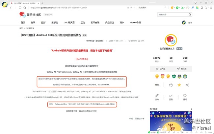
Task: Click the undo closed tab arrow
Action: [206, 8]
